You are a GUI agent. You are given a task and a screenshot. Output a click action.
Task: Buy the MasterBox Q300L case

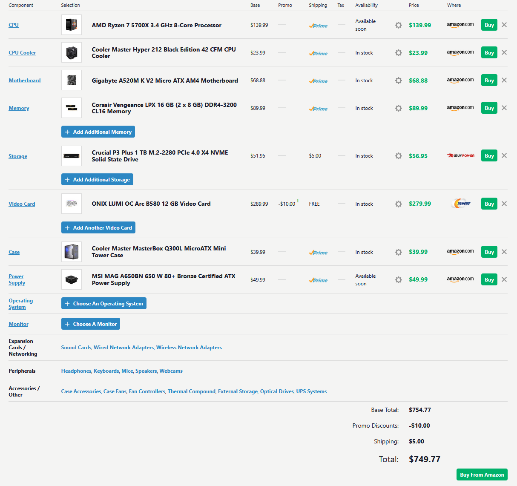(489, 252)
